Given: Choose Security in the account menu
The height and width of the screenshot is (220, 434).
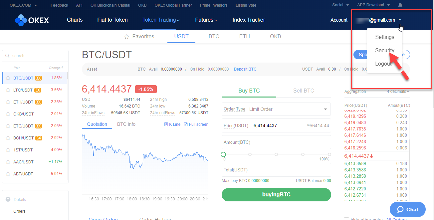Looking at the screenshot, I should point(385,50).
